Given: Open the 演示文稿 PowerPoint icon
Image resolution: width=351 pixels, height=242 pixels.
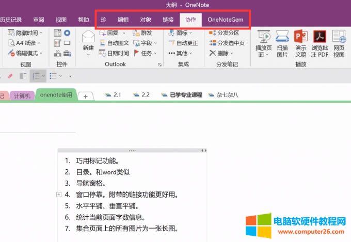Looking at the screenshot, I should 300,37.
